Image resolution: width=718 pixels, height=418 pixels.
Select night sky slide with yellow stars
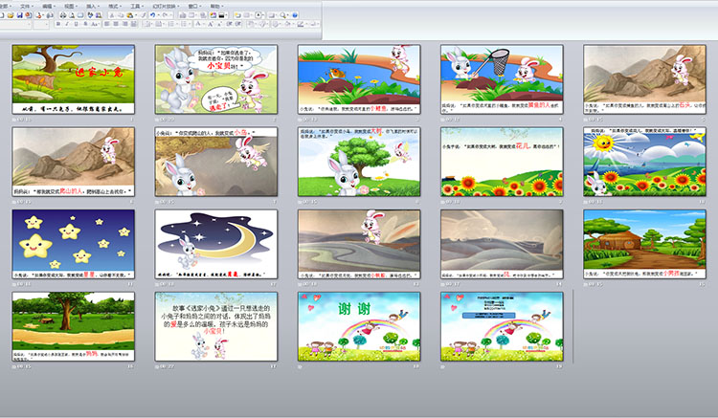74,244
